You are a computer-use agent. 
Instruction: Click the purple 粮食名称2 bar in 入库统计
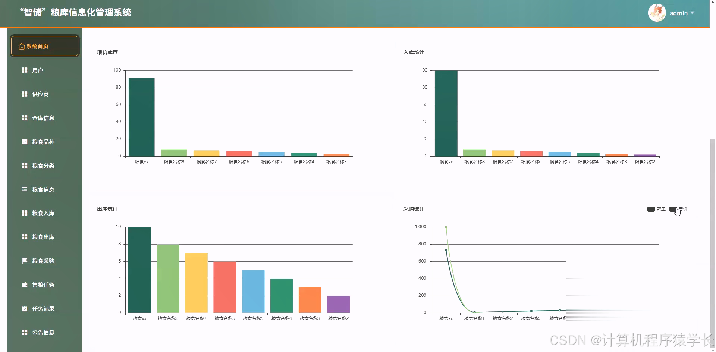click(x=645, y=155)
